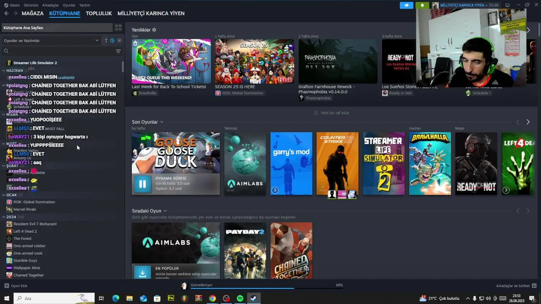Screen dimensions: 541x304
Task: Open Google Chrome from the taskbar
Action: [212, 298]
